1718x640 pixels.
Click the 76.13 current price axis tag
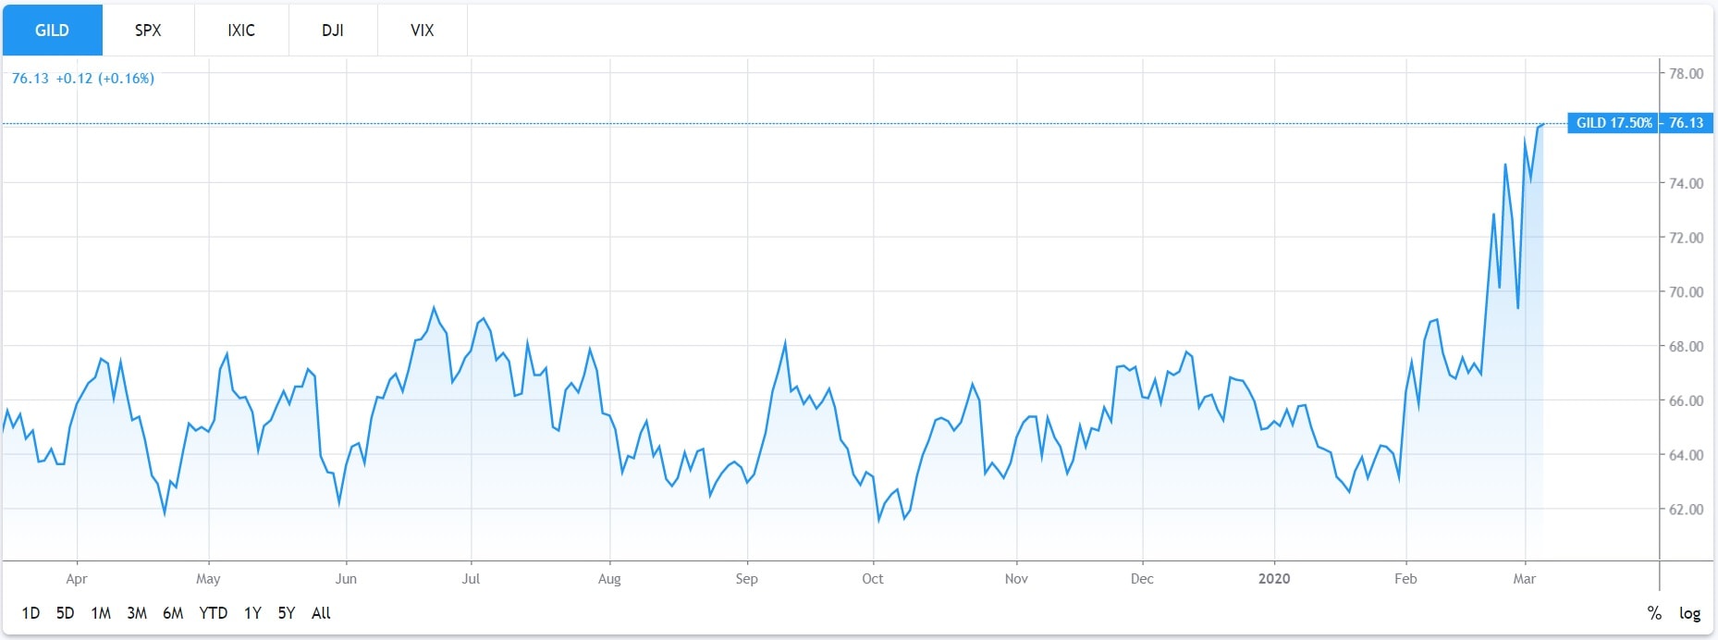tap(1686, 123)
